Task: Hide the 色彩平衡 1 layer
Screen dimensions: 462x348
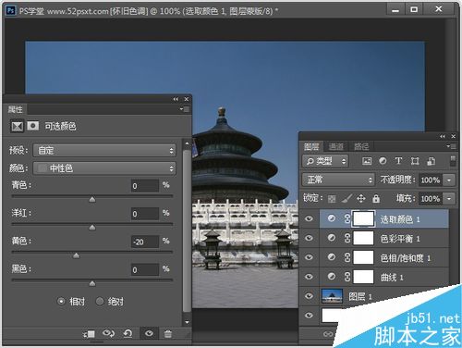Action: (309, 238)
